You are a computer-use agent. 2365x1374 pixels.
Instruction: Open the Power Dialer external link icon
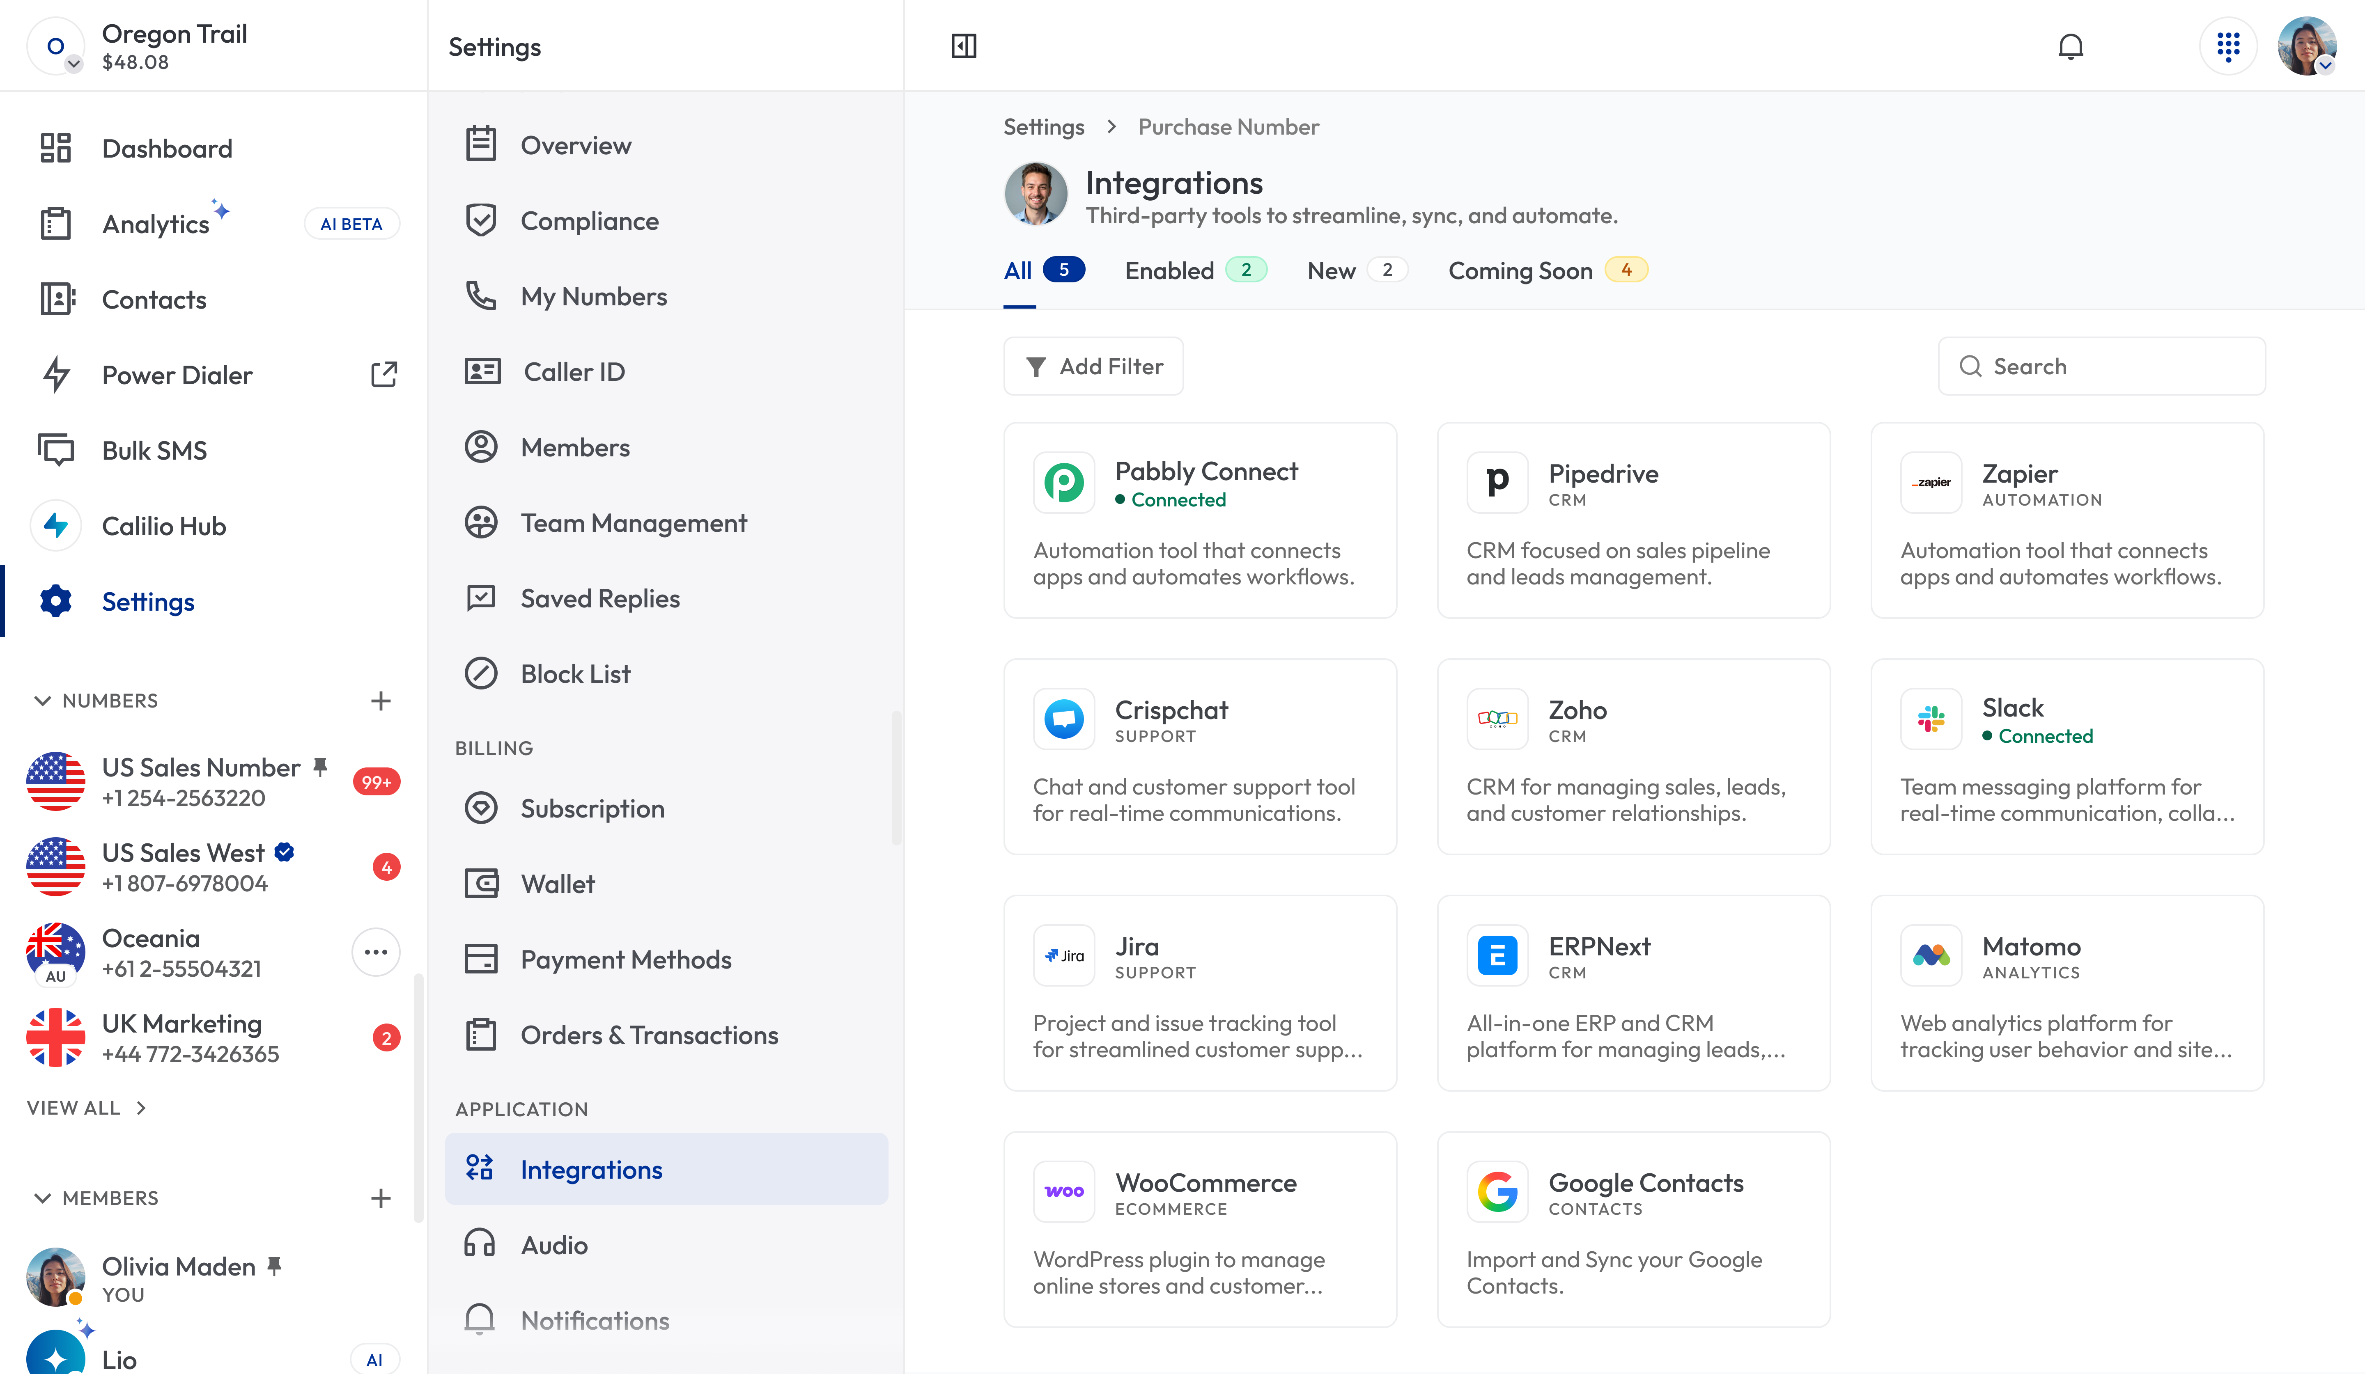384,374
